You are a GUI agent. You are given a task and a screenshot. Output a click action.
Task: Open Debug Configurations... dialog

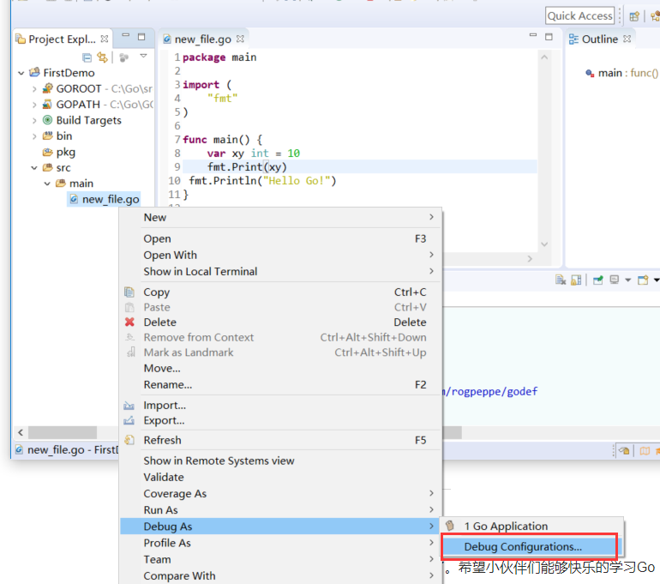click(x=530, y=547)
